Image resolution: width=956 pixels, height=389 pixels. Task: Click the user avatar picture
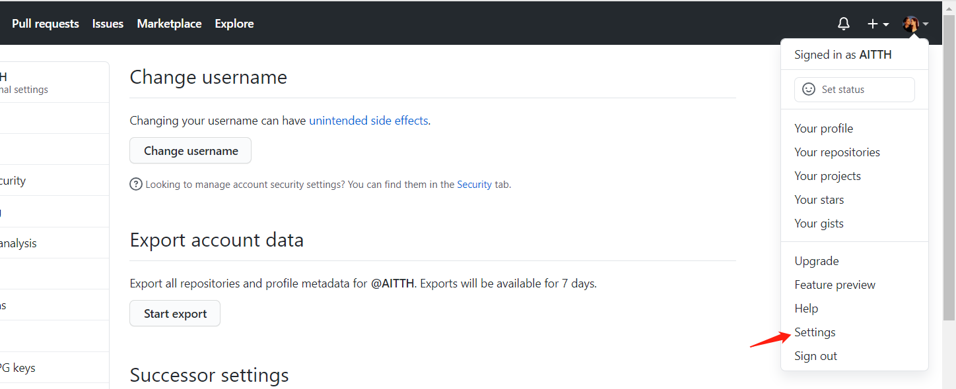tap(910, 24)
